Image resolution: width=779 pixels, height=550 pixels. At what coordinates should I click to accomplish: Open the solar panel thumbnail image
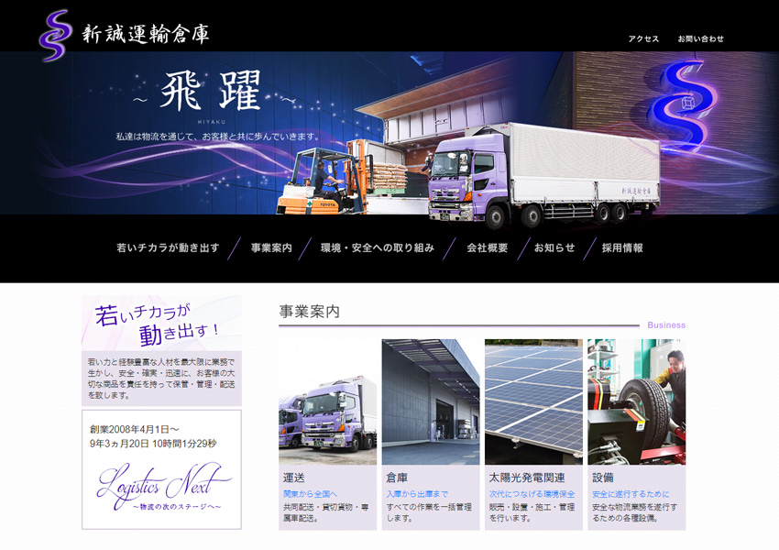(533, 401)
